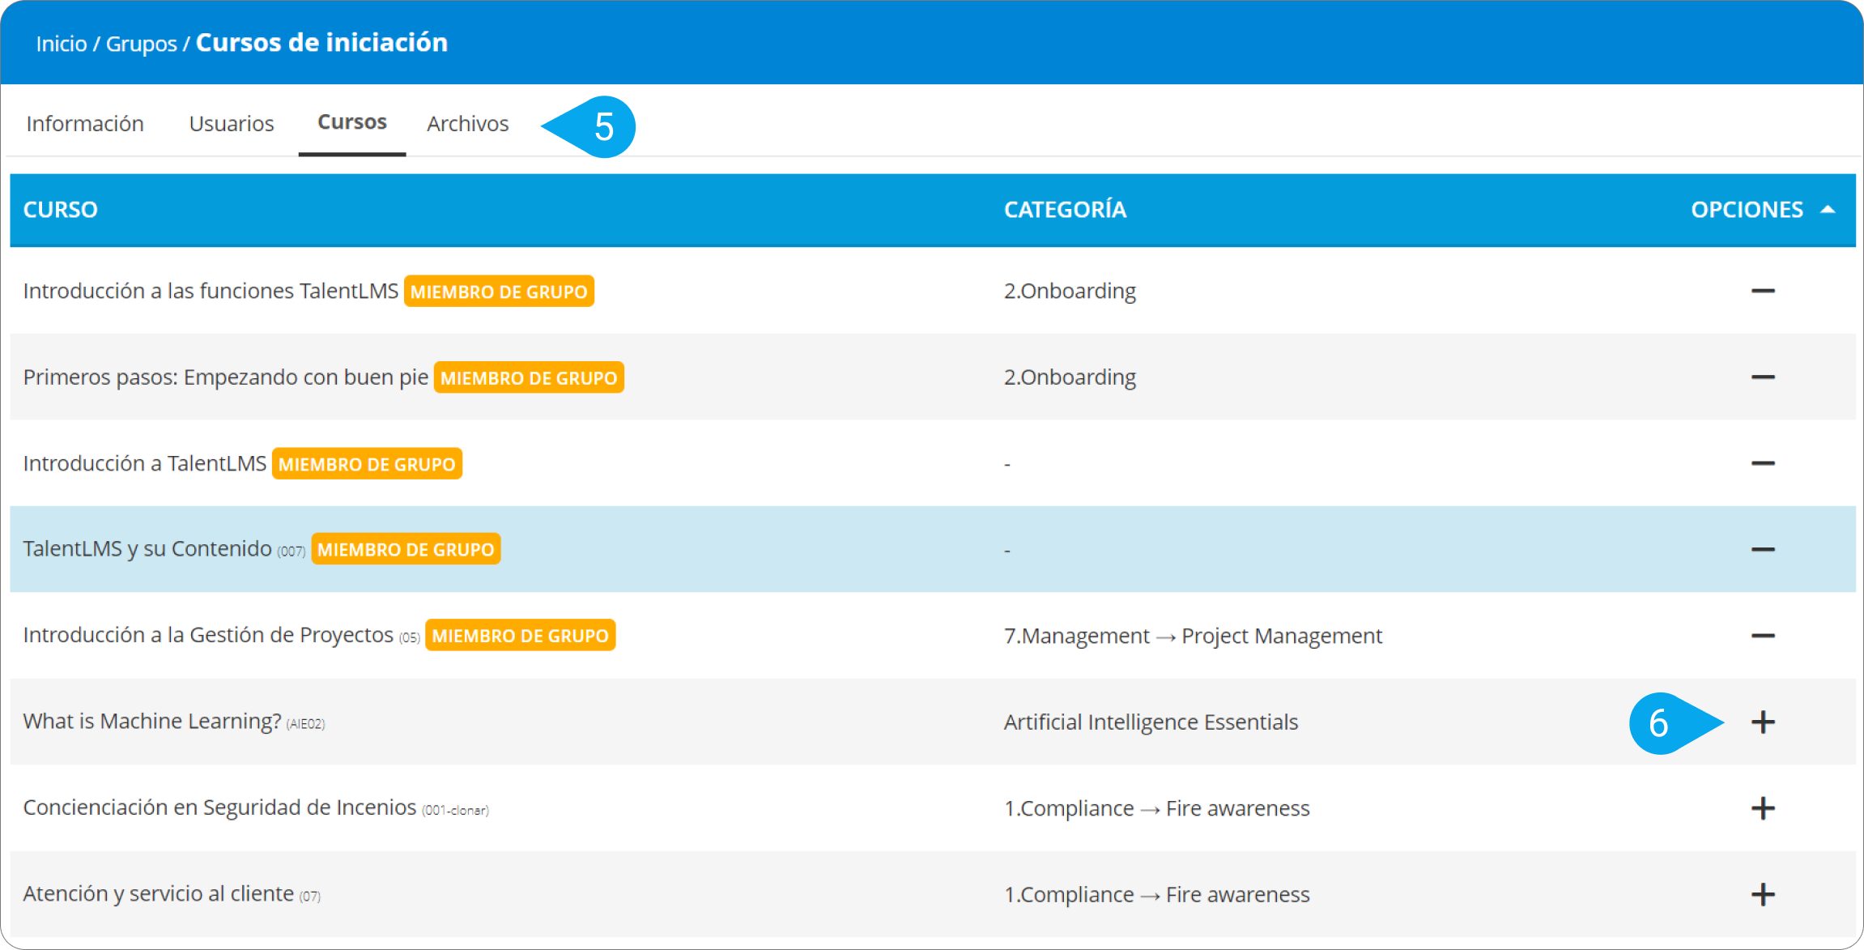Image resolution: width=1864 pixels, height=950 pixels.
Task: Open Introducción a las funciones TalentLMS course
Action: pyautogui.click(x=211, y=291)
